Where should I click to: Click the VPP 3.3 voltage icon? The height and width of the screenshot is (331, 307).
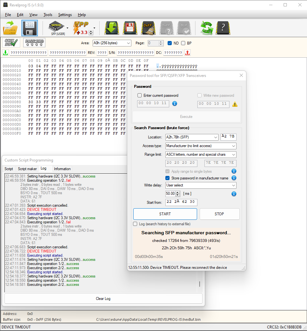[81, 28]
